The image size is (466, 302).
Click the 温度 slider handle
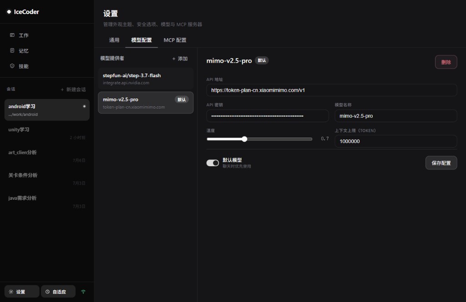coord(244,139)
